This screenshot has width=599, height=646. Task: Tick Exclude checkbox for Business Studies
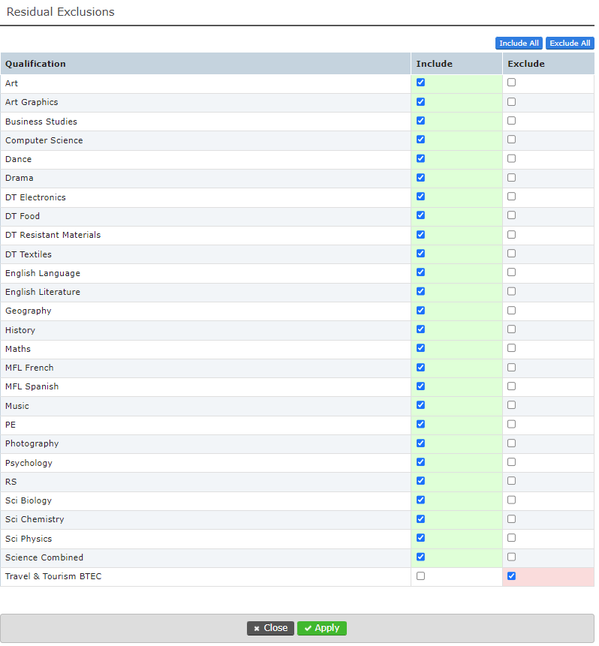click(x=511, y=121)
